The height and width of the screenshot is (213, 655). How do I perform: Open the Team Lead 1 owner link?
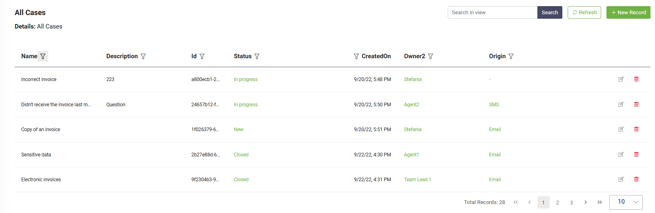click(417, 180)
